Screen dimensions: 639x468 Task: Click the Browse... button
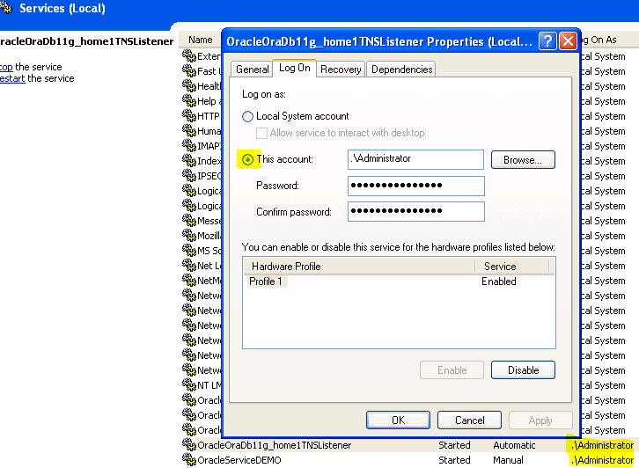523,160
